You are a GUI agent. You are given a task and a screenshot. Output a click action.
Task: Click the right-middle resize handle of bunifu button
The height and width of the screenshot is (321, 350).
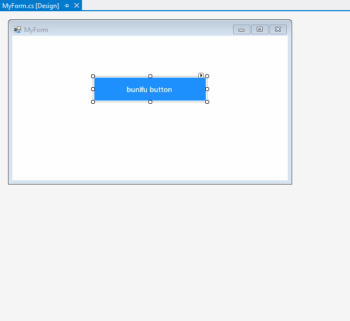207,89
